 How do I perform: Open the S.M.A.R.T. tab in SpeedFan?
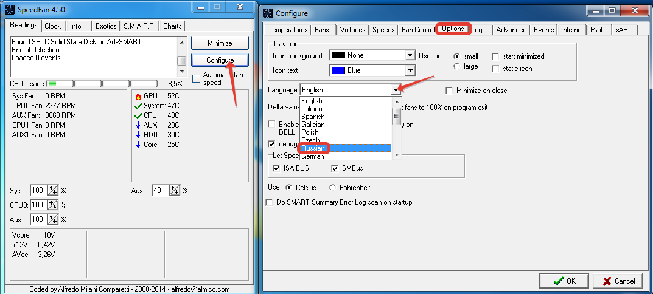pyautogui.click(x=141, y=26)
